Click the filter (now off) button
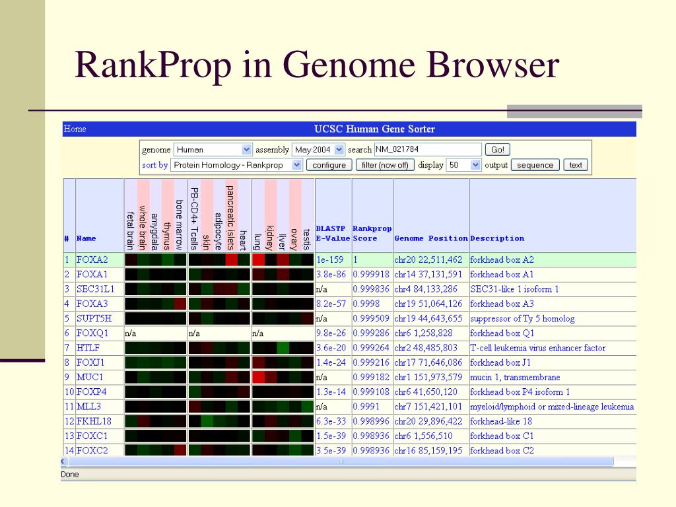 pyautogui.click(x=385, y=165)
